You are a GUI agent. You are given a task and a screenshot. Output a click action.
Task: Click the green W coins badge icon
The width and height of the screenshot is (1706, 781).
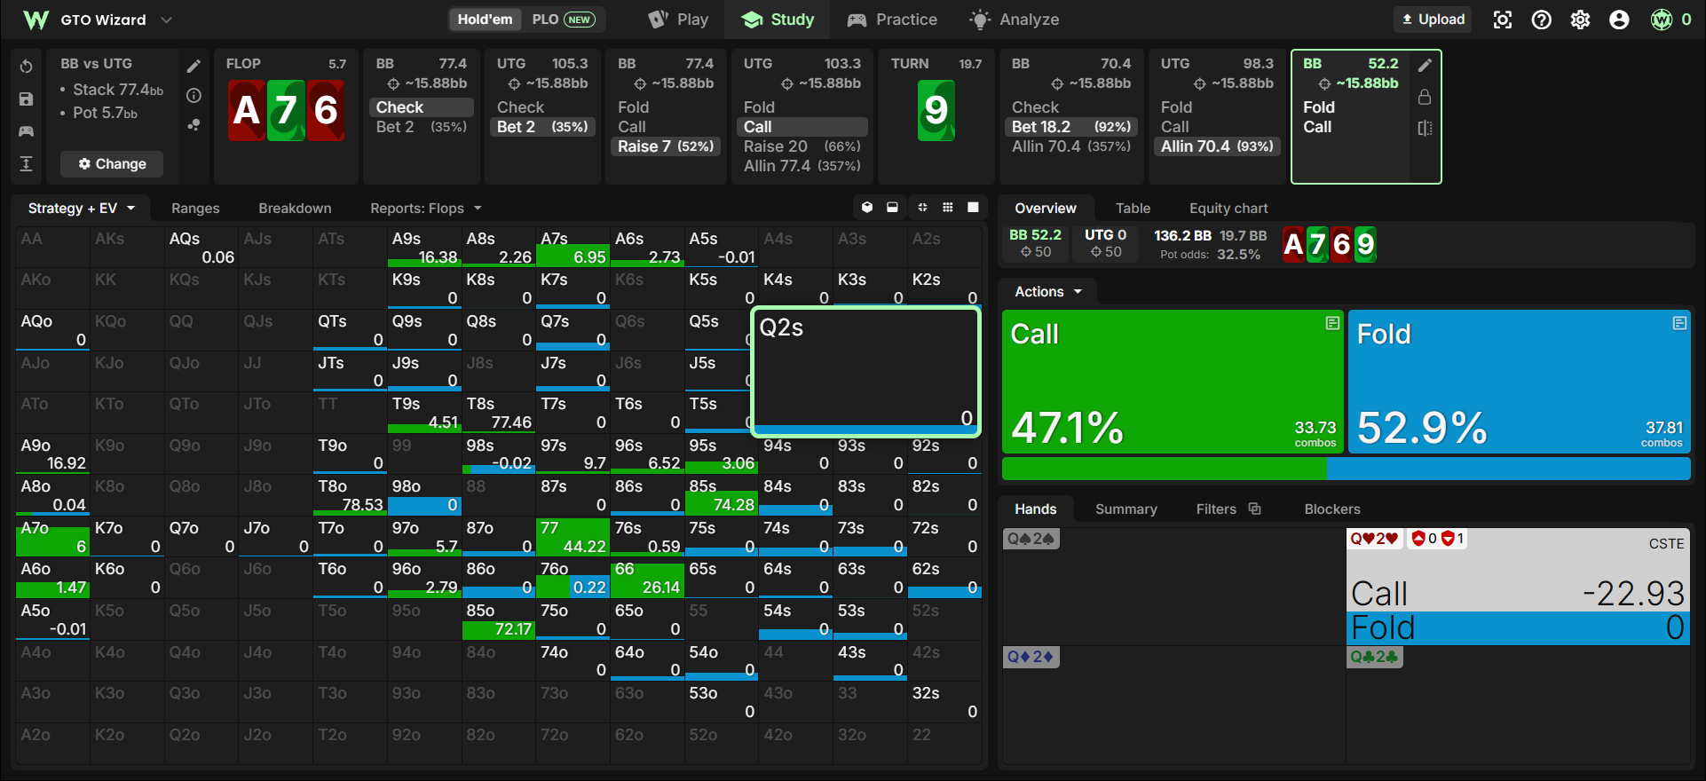[1662, 20]
